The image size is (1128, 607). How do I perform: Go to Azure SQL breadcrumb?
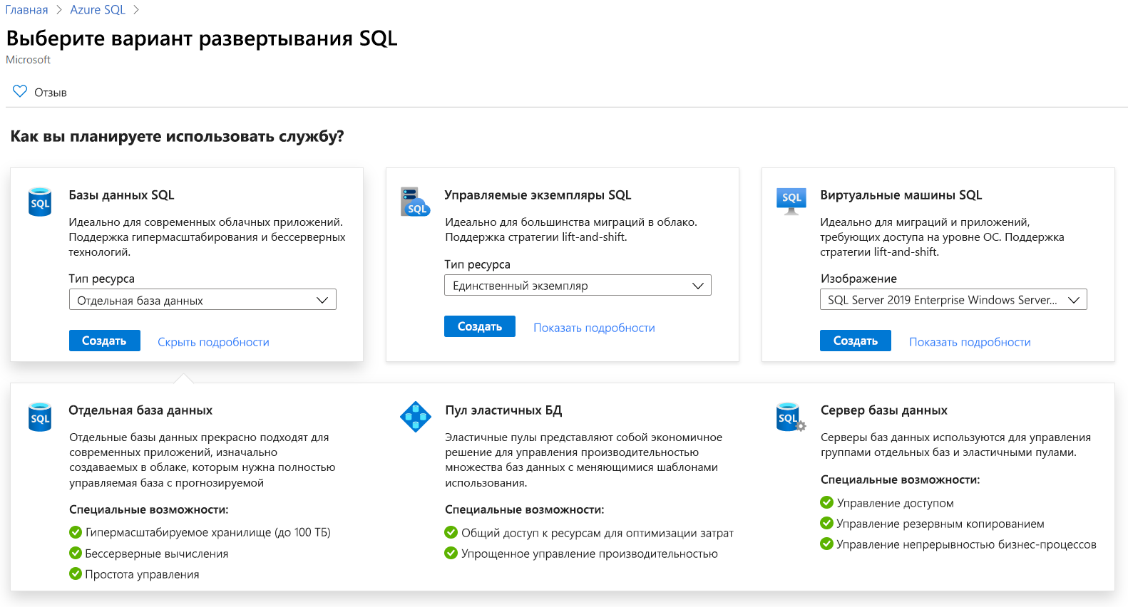coord(98,10)
